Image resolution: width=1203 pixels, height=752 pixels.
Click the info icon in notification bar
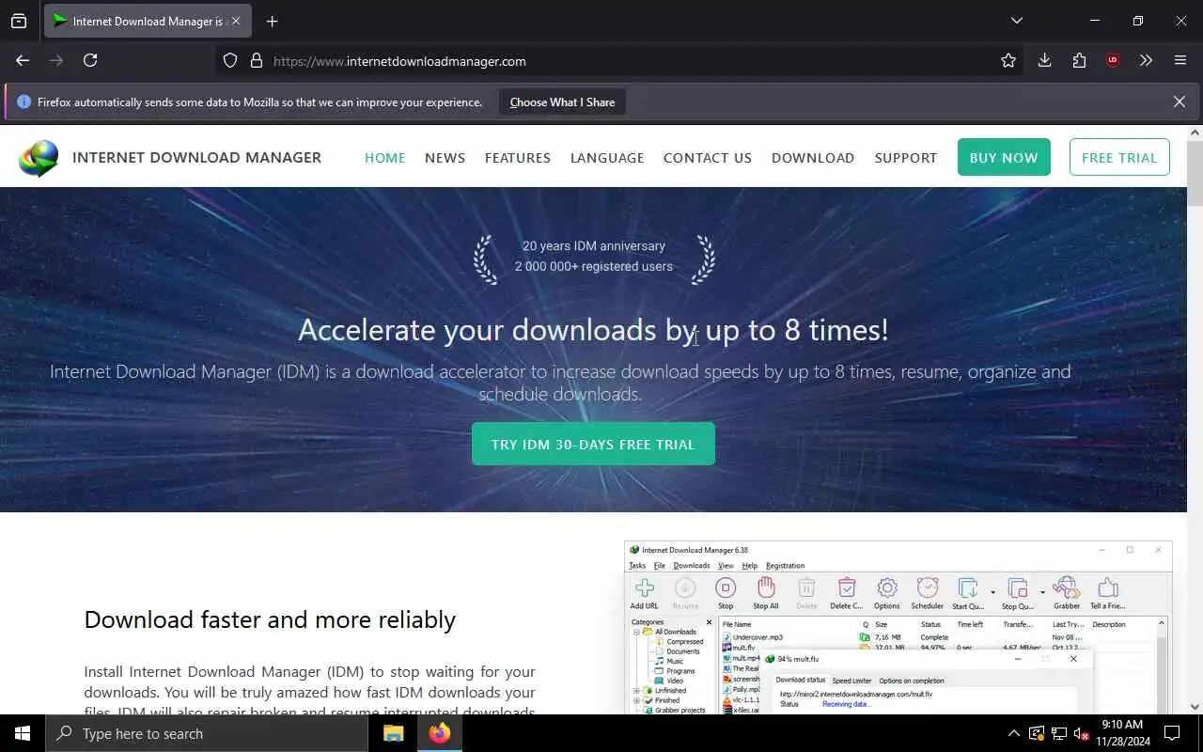click(x=23, y=102)
